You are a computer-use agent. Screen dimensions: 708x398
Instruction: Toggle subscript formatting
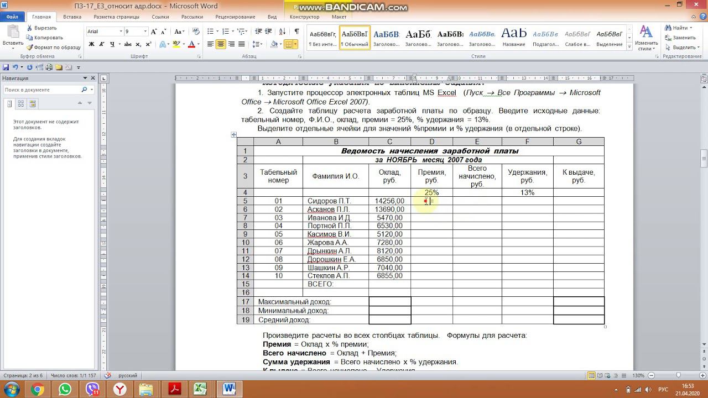pyautogui.click(x=138, y=44)
